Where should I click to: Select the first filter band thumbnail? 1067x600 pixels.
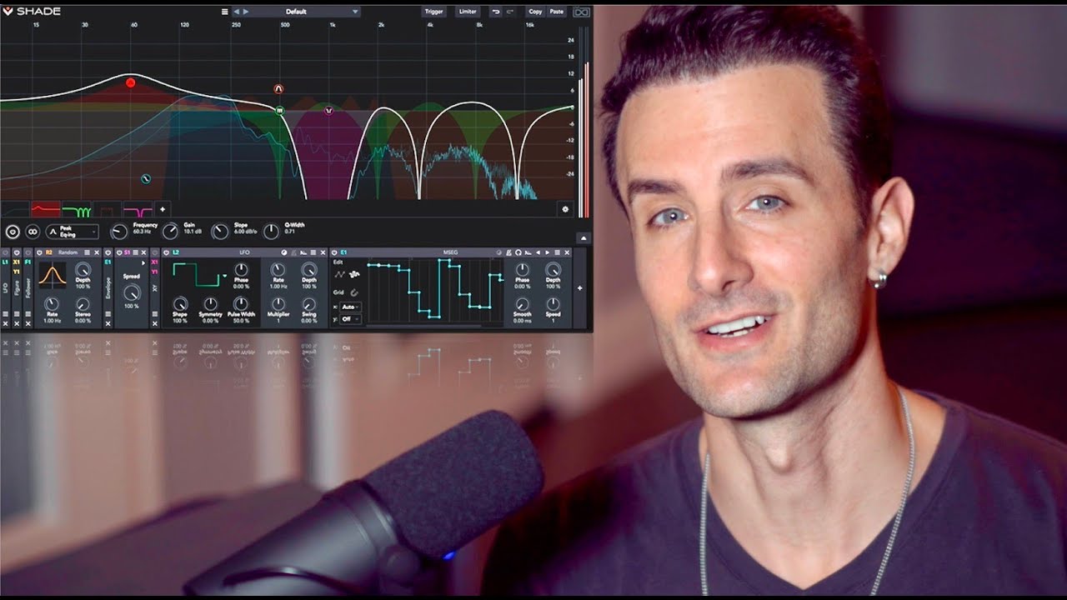(16, 209)
